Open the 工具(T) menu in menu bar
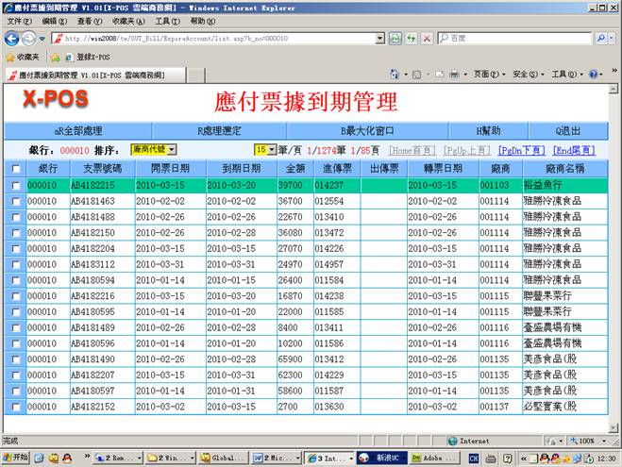The image size is (622, 467). coord(168,21)
